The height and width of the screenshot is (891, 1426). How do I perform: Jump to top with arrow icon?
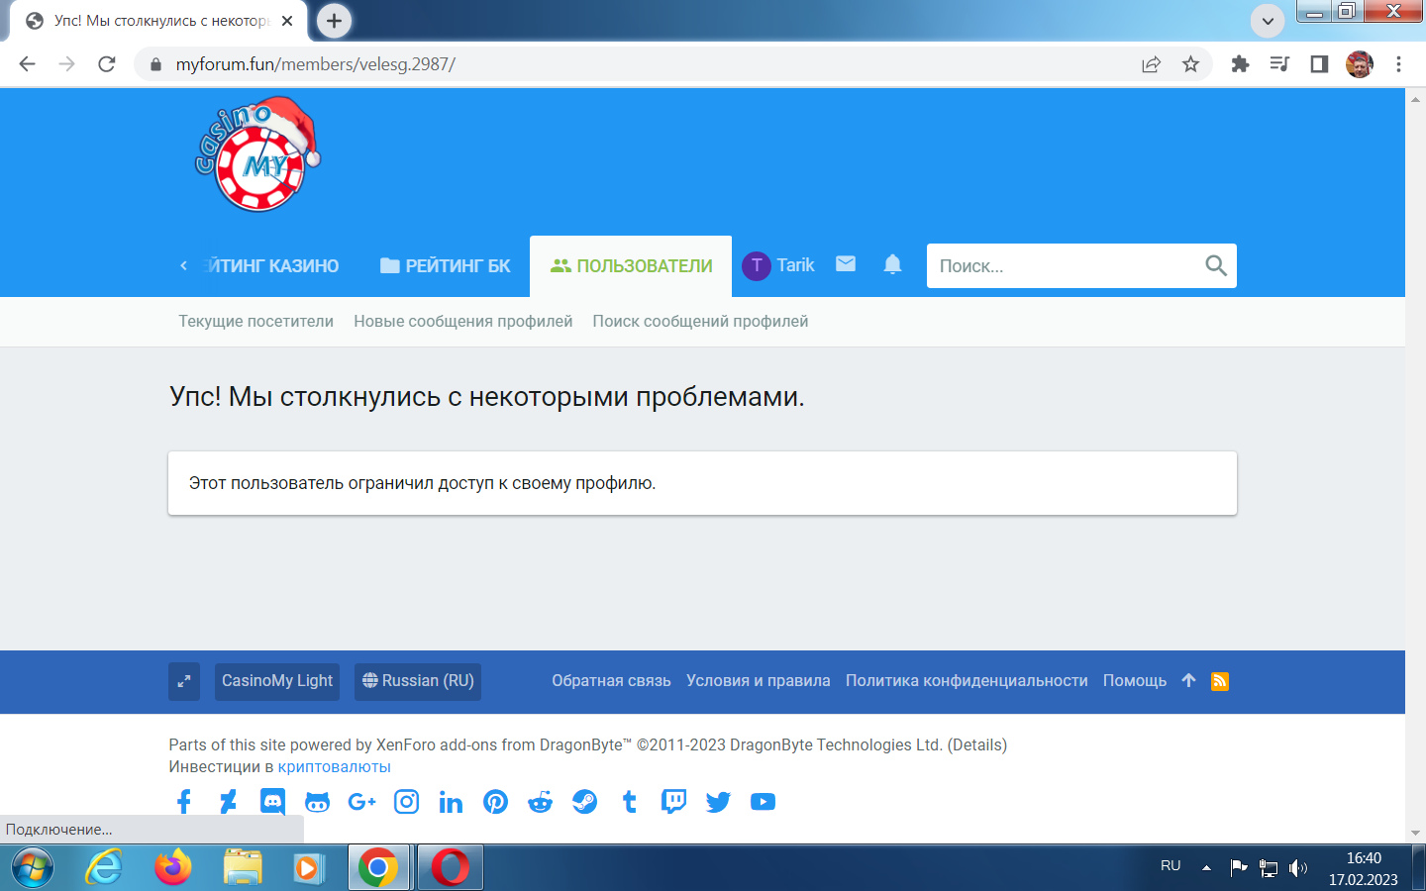(x=1187, y=681)
